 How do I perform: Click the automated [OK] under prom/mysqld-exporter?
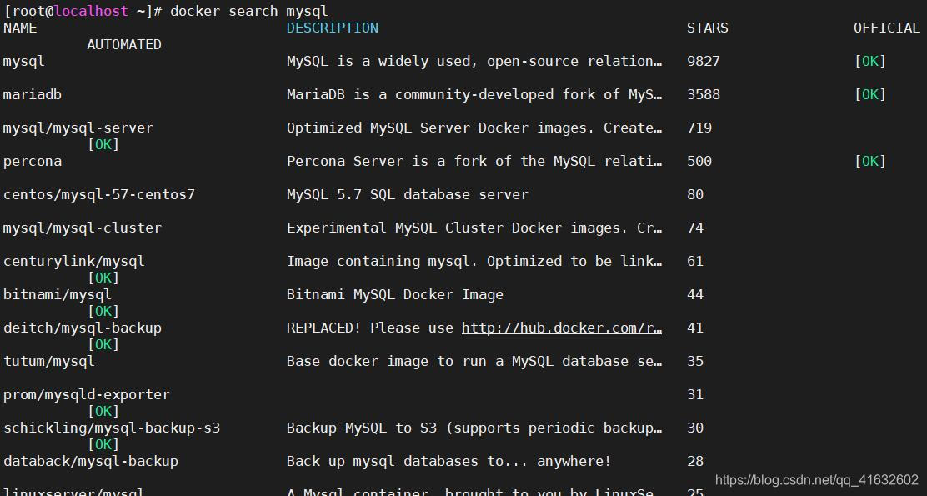click(x=103, y=412)
